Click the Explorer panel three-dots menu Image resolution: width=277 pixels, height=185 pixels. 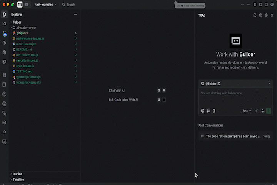point(75,15)
